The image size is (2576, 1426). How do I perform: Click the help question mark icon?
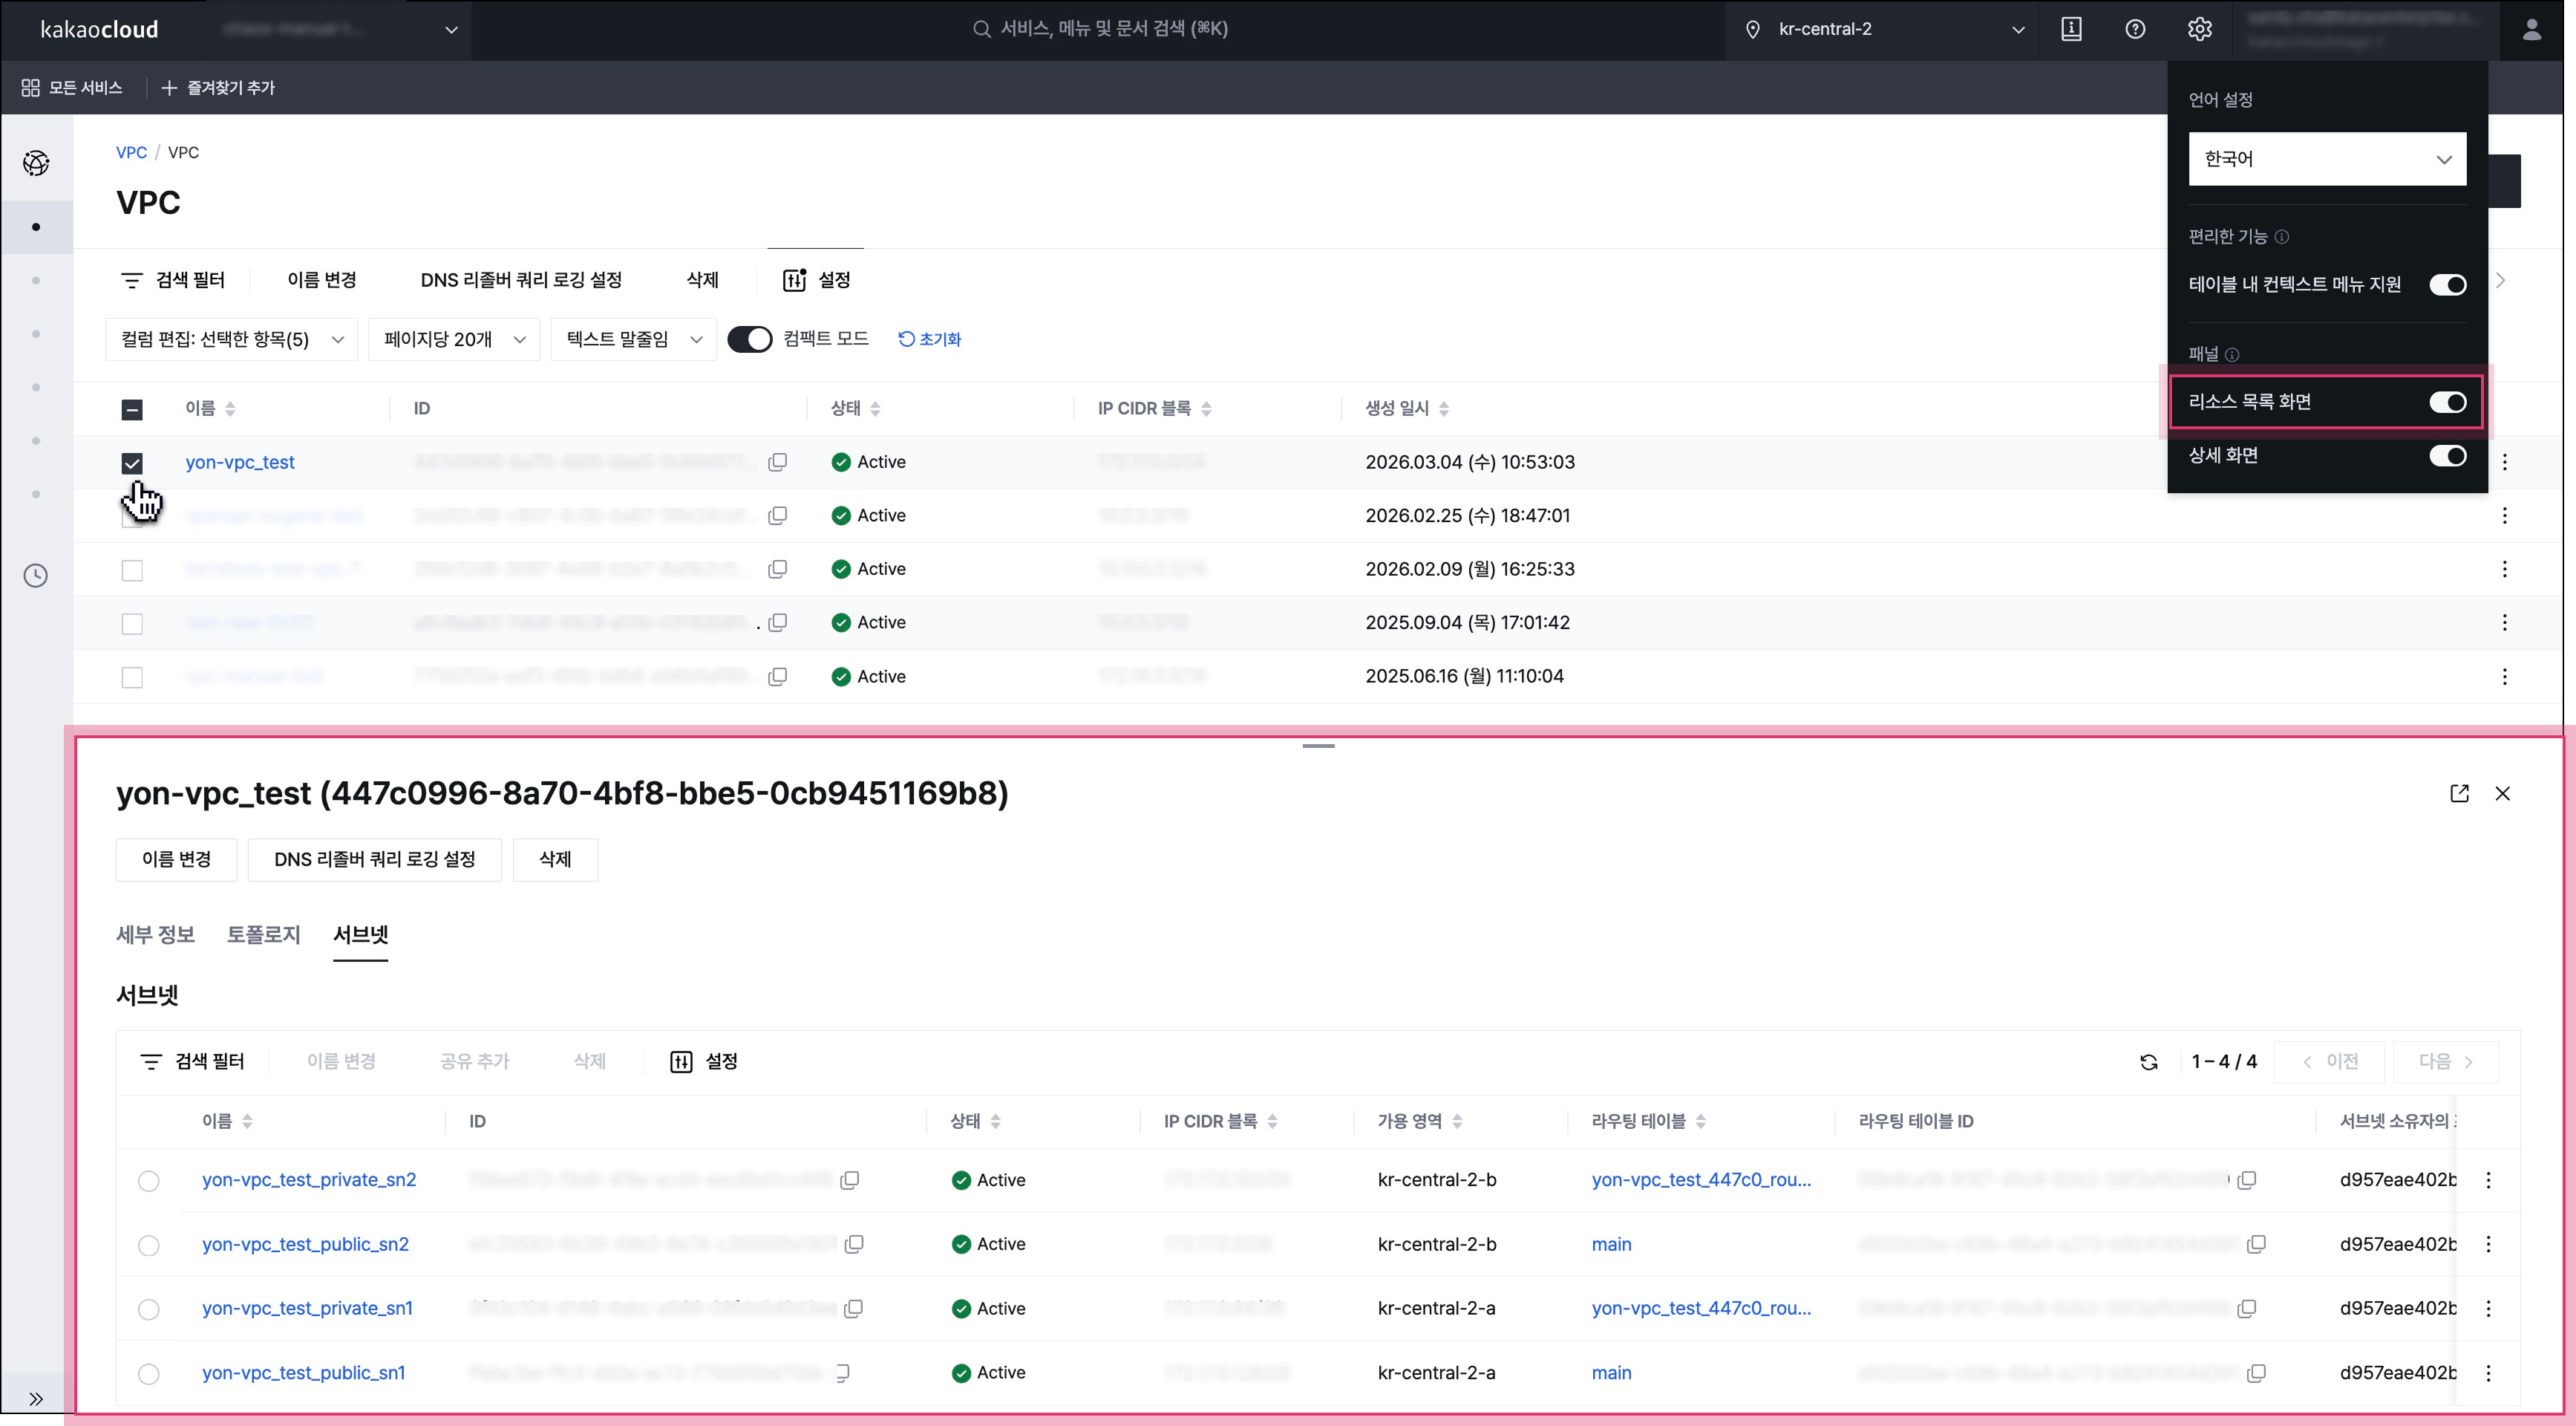click(2135, 29)
